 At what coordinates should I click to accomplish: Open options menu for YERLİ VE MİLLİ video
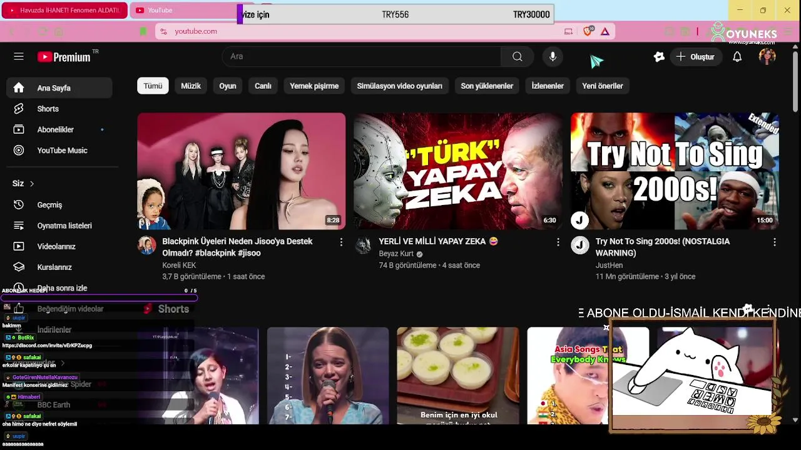pos(558,242)
